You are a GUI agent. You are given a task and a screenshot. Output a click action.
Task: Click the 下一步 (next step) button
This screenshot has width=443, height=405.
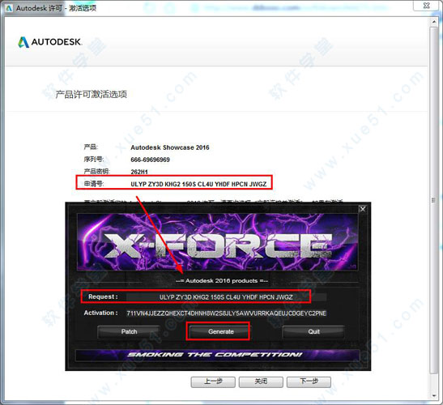point(309,382)
